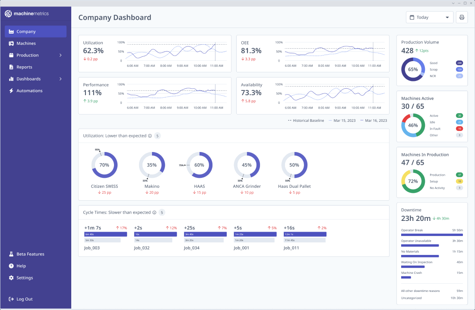Click the Downtime 23h 20m total
The image size is (475, 310).
415,218
